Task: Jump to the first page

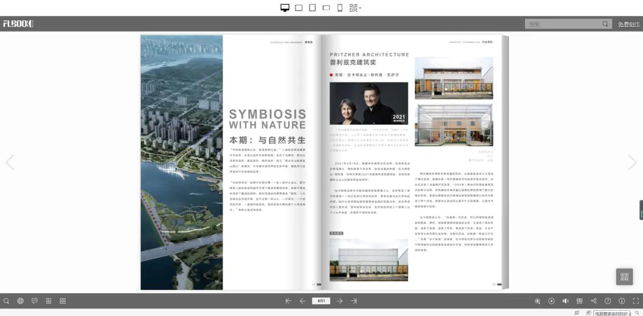Action: (288, 301)
